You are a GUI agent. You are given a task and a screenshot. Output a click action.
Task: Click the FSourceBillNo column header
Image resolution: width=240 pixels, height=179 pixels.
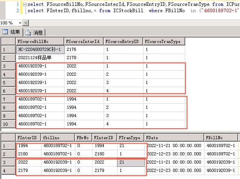[39, 41]
